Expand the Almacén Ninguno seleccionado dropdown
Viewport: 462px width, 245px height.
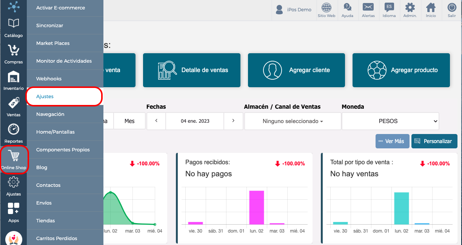point(293,121)
